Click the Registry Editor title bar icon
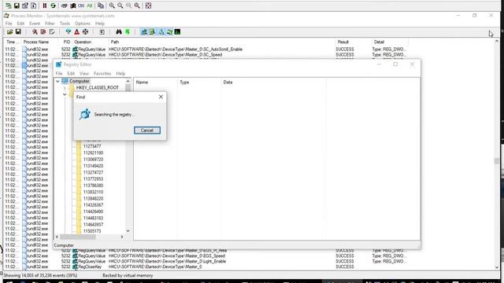This screenshot has height=283, width=504. click(58, 64)
